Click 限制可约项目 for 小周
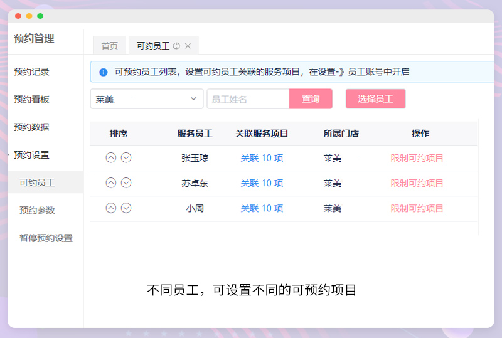 [x=417, y=208]
